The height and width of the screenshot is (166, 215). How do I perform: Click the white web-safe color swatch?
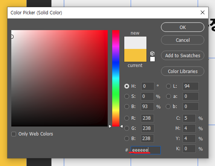[x=152, y=59]
